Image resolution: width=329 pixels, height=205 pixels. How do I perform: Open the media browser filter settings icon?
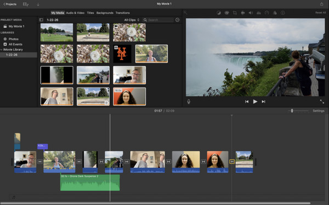tap(177, 20)
